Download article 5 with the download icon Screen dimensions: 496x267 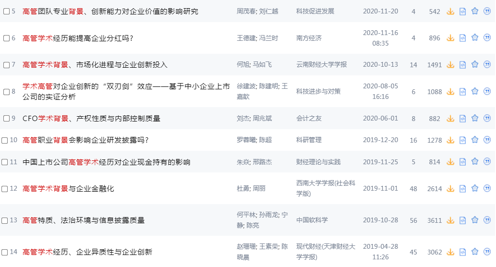[450, 12]
